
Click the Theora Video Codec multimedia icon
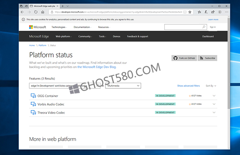click(x=33, y=112)
